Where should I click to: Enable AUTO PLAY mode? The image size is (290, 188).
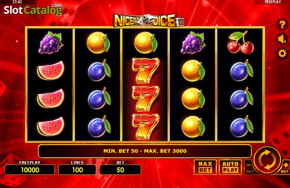(230, 167)
